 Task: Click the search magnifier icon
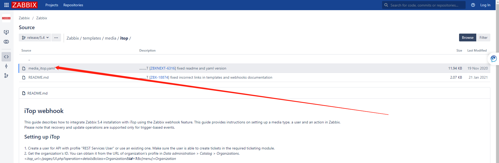[x=386, y=5]
